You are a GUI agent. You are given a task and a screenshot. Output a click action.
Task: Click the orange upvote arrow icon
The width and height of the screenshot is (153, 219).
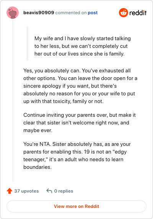(10, 191)
